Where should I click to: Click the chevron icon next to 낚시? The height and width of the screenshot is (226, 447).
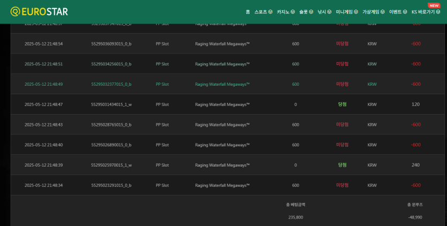click(x=329, y=12)
